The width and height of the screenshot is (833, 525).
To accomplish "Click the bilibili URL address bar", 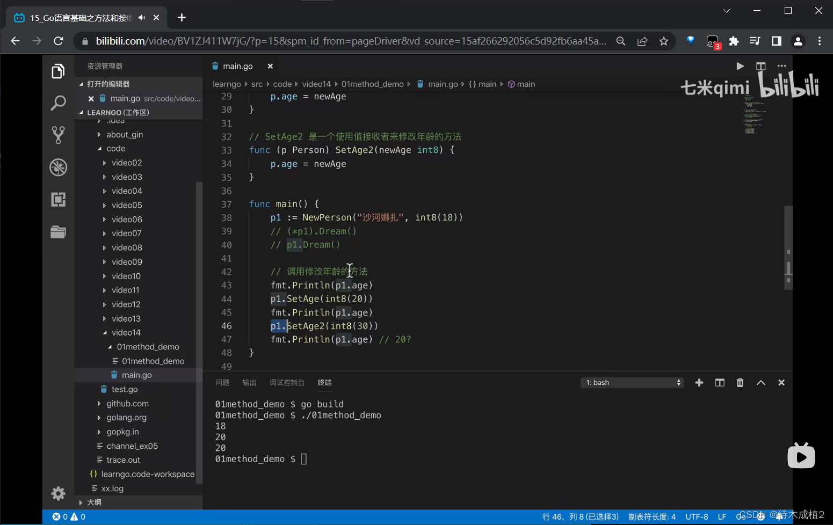I will (351, 41).
